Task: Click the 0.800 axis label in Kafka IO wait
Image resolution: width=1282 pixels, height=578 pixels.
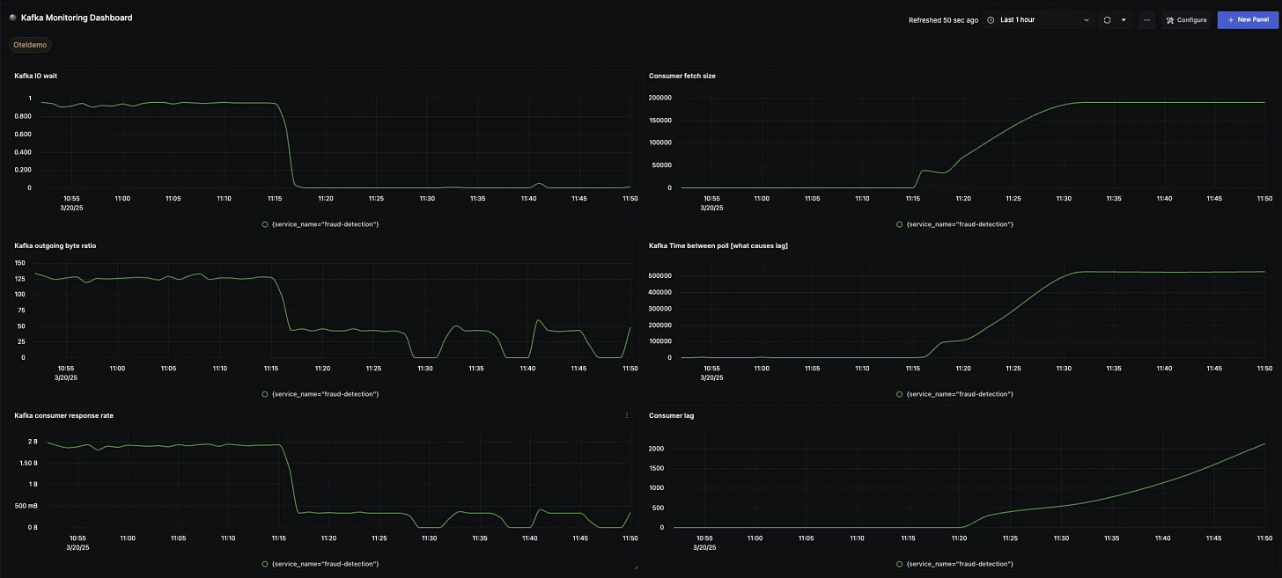Action: [x=23, y=116]
